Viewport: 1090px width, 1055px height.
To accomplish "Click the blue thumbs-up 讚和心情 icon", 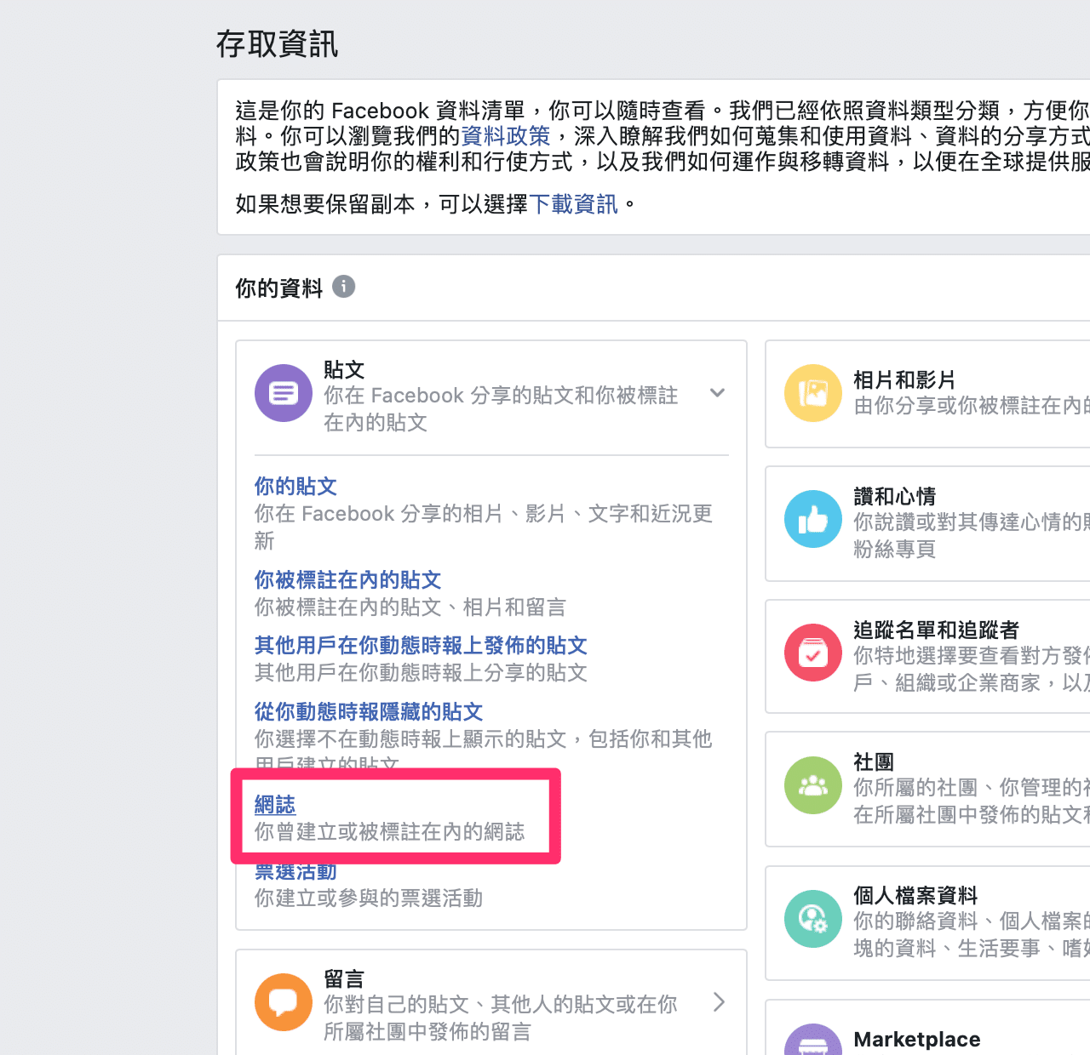I will pos(813,519).
